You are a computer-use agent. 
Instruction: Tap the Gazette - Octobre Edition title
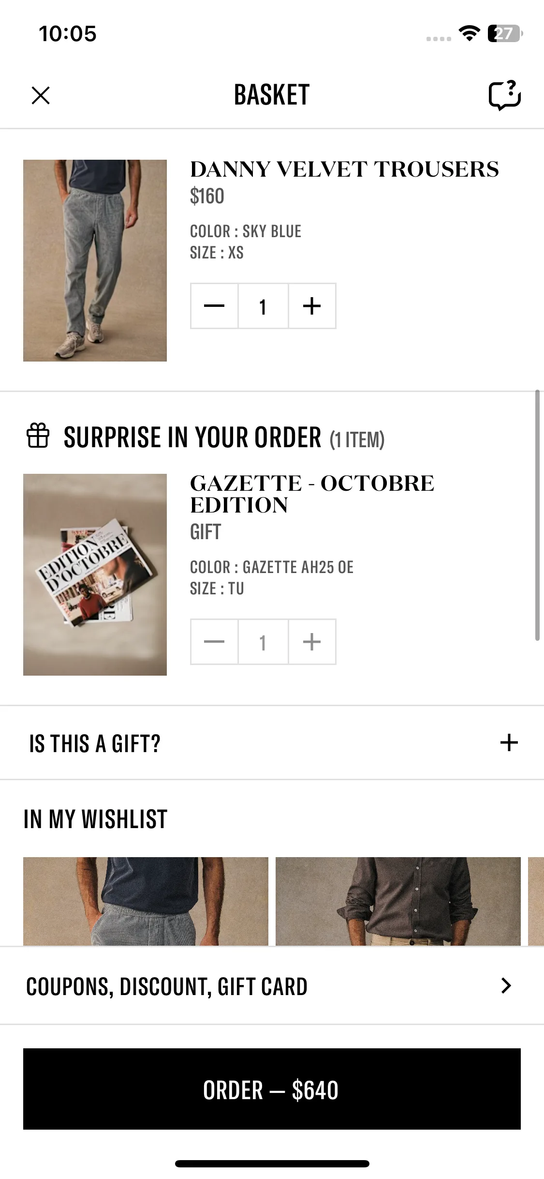[x=312, y=494]
